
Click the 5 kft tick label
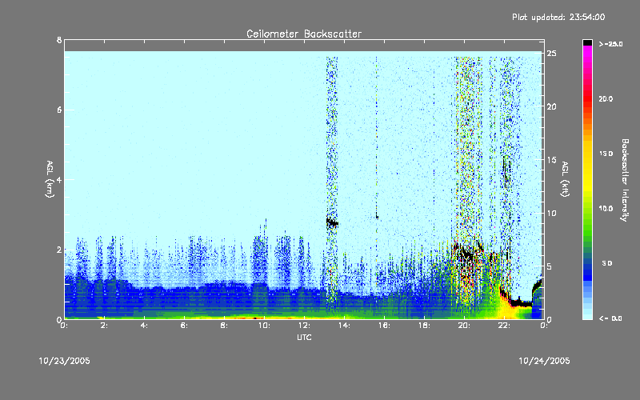550,266
